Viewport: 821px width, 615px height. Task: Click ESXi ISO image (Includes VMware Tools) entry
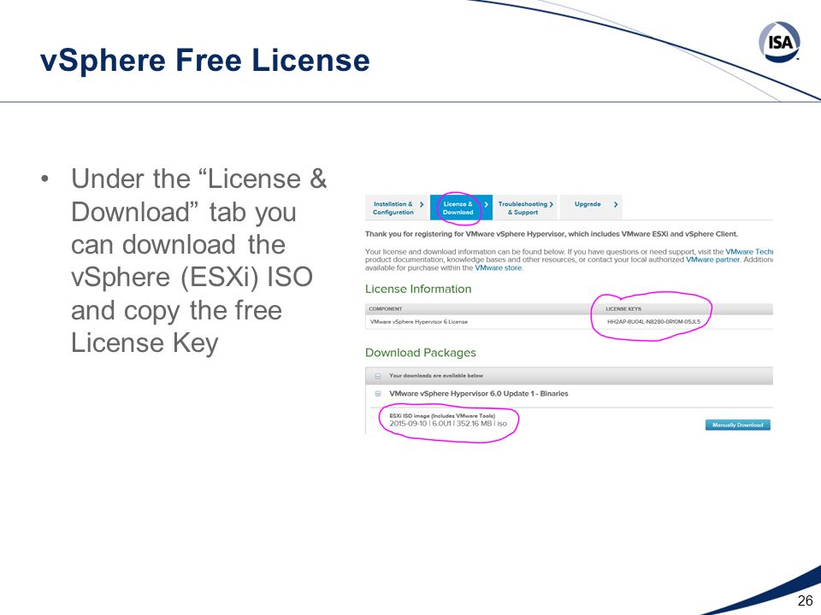(x=442, y=416)
